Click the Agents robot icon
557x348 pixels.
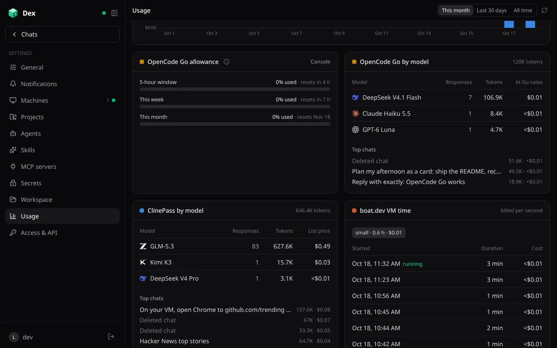tap(13, 134)
